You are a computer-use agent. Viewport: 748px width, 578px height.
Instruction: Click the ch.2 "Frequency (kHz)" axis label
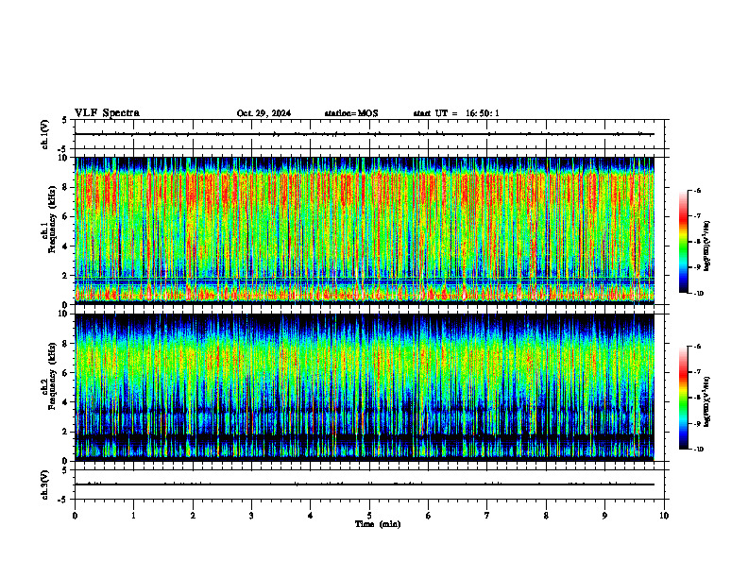[x=52, y=376]
